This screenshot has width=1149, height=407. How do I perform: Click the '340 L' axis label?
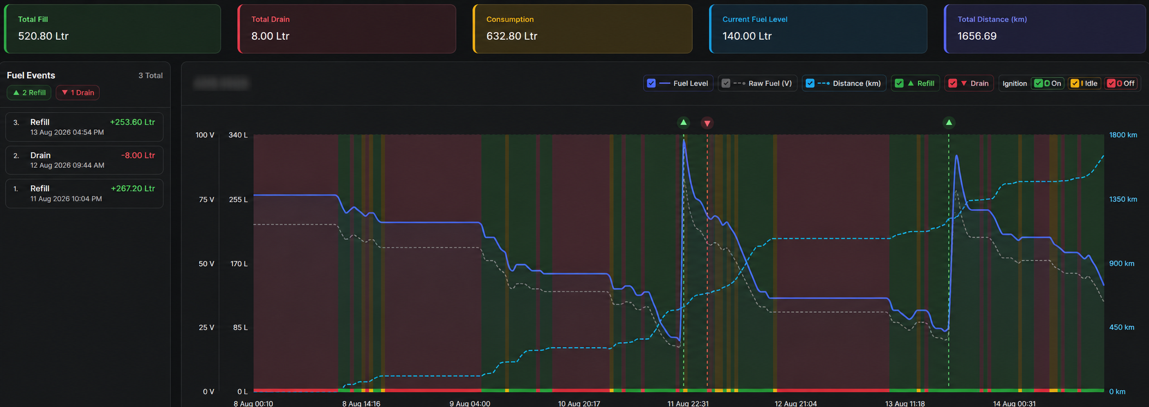coord(238,135)
